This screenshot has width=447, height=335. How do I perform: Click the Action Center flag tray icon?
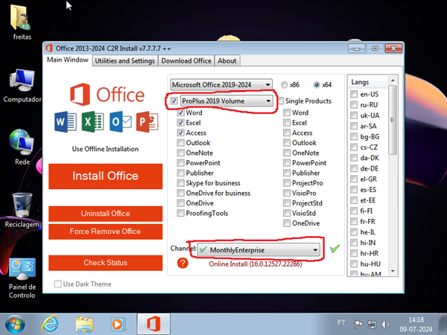tap(358, 324)
